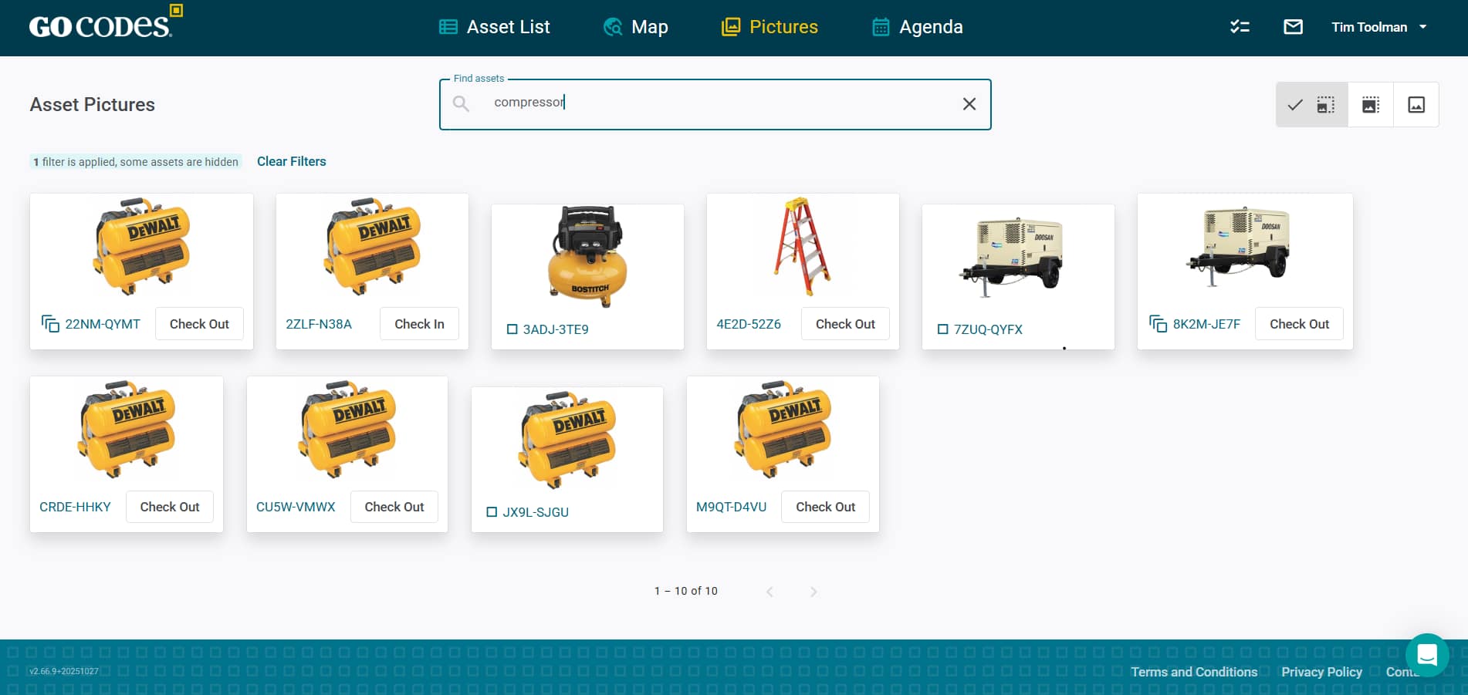Open the Agenda tab
Screen dimensions: 1468x695
click(x=917, y=27)
